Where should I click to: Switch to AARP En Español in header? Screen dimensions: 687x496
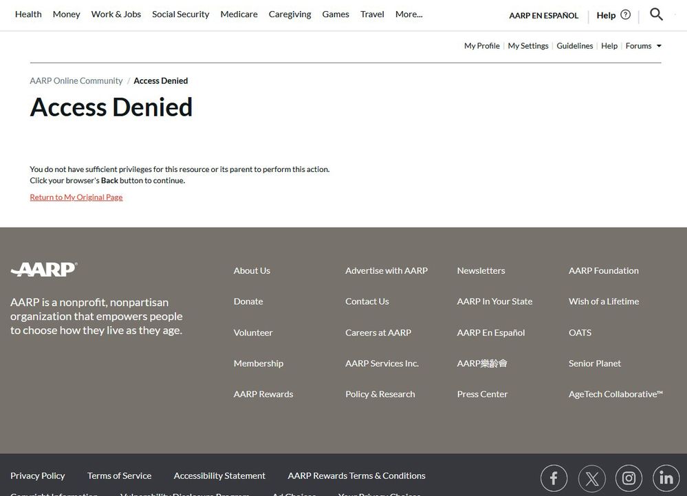click(543, 15)
